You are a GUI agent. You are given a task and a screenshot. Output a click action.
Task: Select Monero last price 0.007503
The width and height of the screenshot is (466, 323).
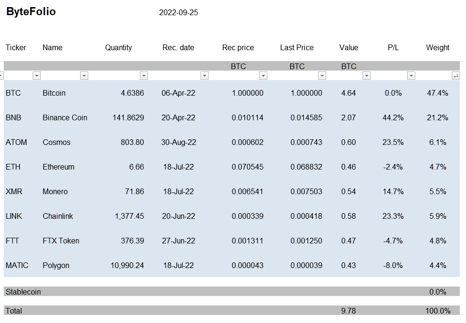coord(306,191)
